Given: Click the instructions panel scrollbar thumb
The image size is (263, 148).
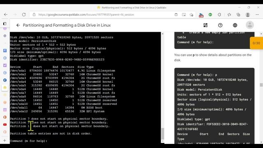Looking at the screenshot, I should tap(261, 85).
